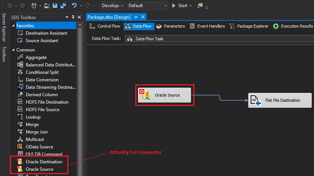Switch to the Parameters tab

tap(170, 26)
